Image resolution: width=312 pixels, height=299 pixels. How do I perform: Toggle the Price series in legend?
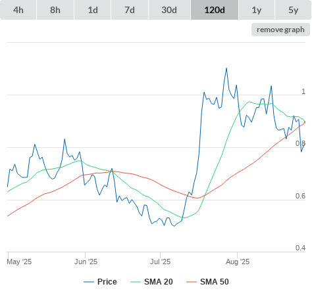[x=100, y=282]
